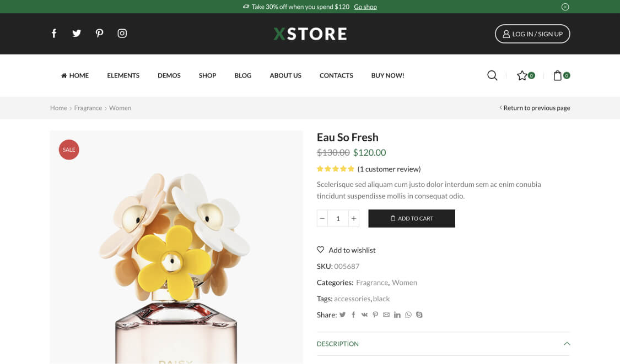The image size is (620, 364).
Task: Click the Log In / Sign Up button
Action: coord(532,34)
